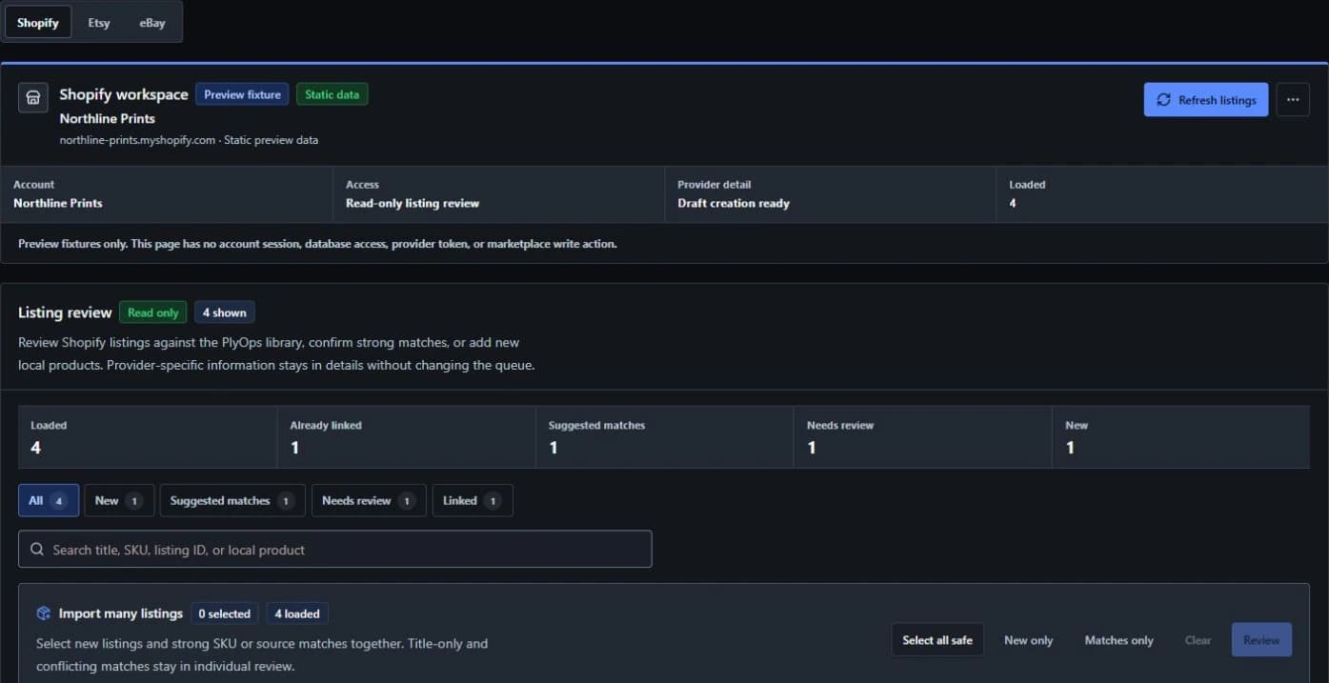
Task: Click the 4 shown badge
Action: tap(225, 312)
